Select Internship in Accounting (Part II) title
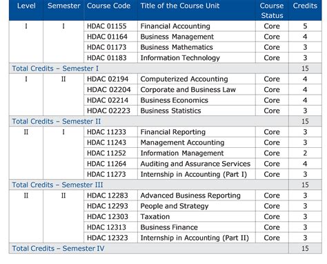The width and height of the screenshot is (327, 264). click(195, 238)
